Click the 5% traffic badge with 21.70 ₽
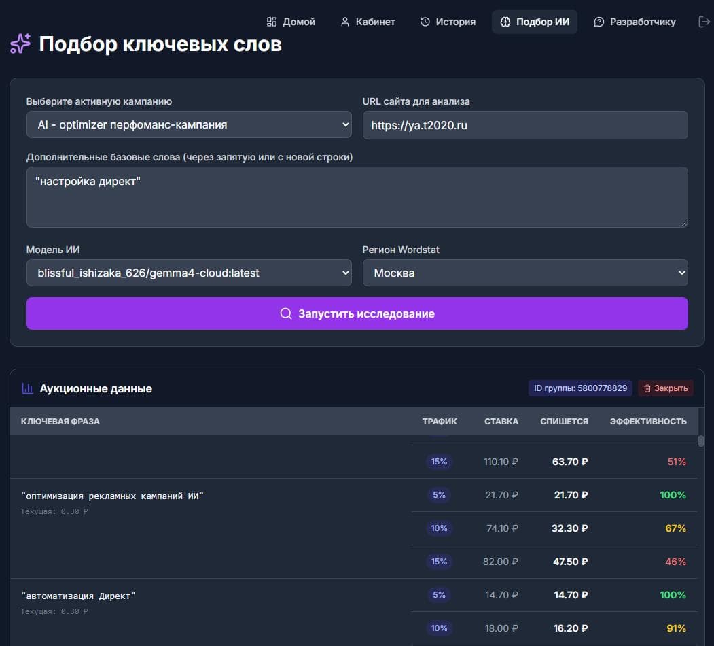 [439, 494]
